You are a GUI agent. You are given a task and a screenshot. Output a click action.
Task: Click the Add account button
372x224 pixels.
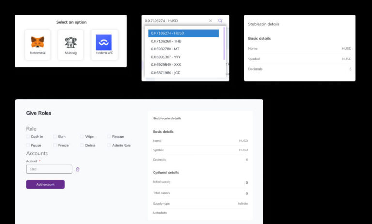coord(46,184)
